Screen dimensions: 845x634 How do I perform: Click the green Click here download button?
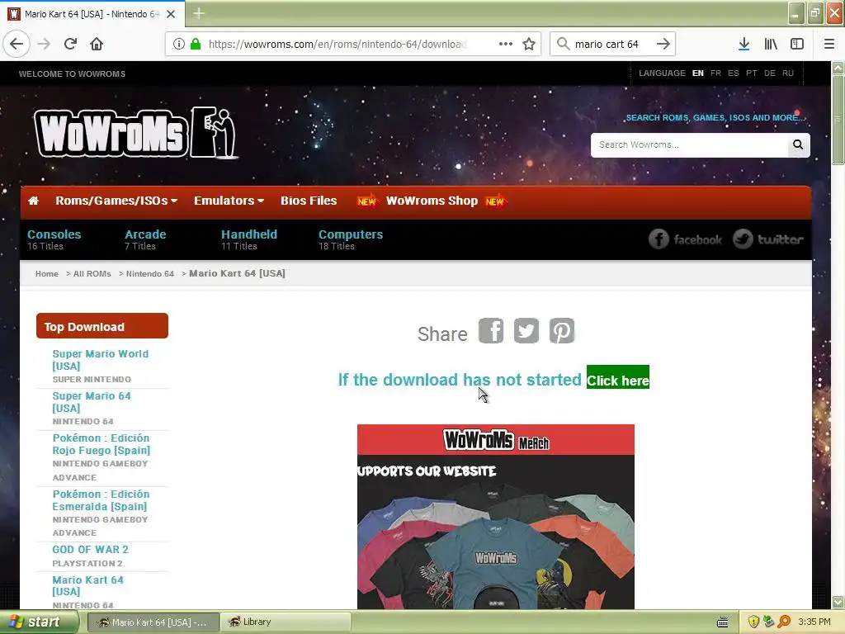(x=617, y=377)
